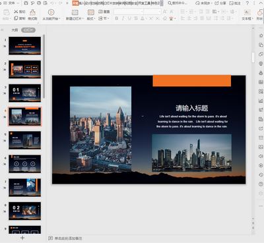The image size is (264, 243).
Task: Open the font size dropdown
Action: tap(160, 12)
